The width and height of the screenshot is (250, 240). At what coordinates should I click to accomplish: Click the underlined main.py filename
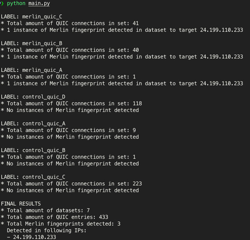pyautogui.click(x=39, y=3)
